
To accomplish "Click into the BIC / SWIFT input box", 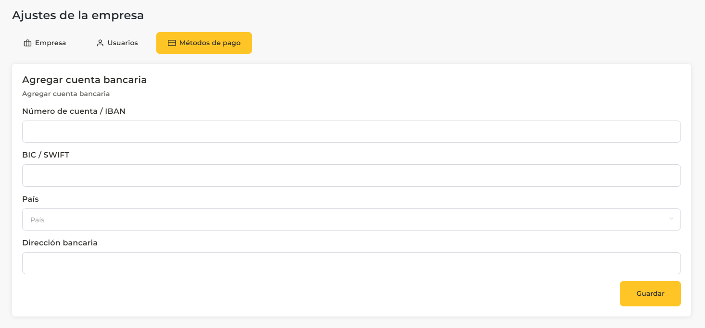I will pos(351,176).
